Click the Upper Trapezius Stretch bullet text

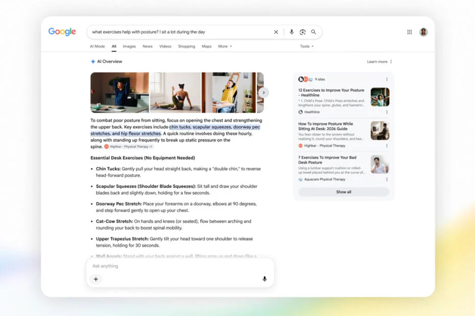[x=175, y=242]
